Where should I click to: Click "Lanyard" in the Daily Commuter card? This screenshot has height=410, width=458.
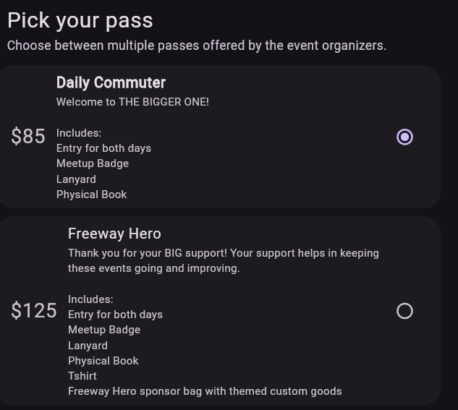point(76,179)
